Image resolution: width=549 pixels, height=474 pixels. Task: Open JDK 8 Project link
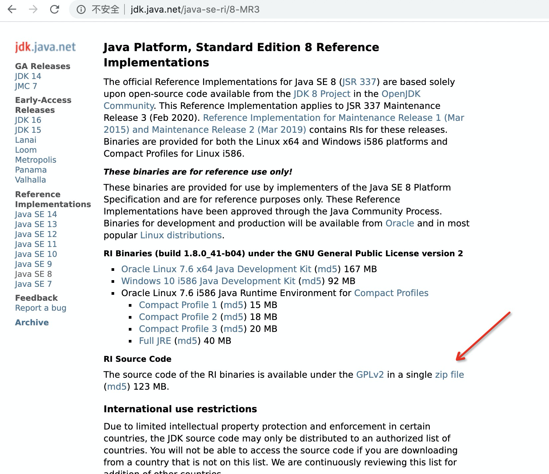(322, 94)
